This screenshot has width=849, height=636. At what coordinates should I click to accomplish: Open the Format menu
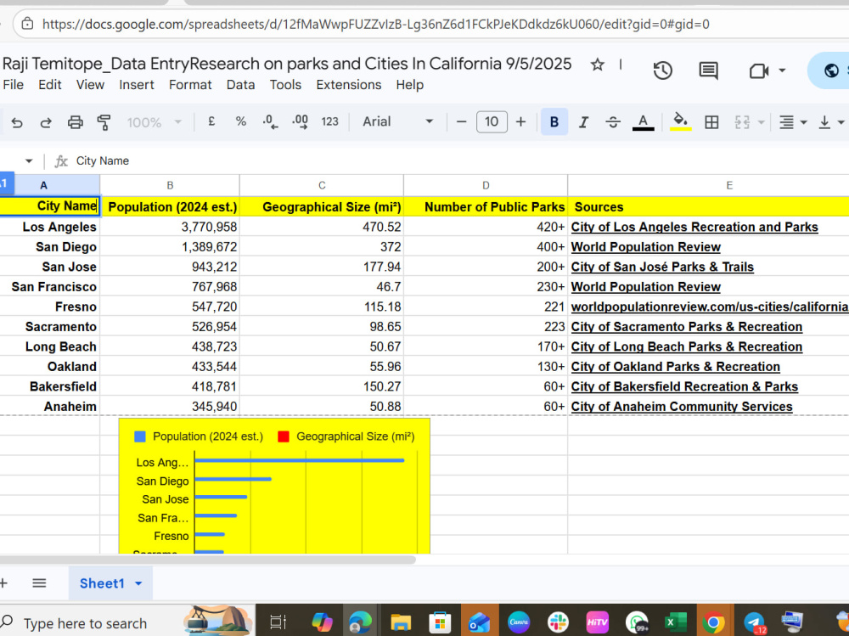coord(190,85)
